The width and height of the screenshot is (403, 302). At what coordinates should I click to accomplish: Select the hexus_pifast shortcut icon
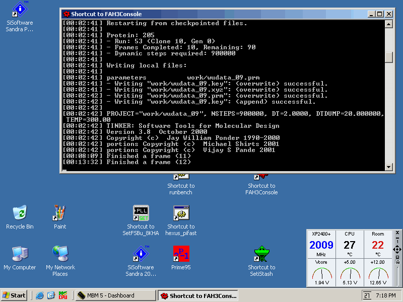point(180,212)
